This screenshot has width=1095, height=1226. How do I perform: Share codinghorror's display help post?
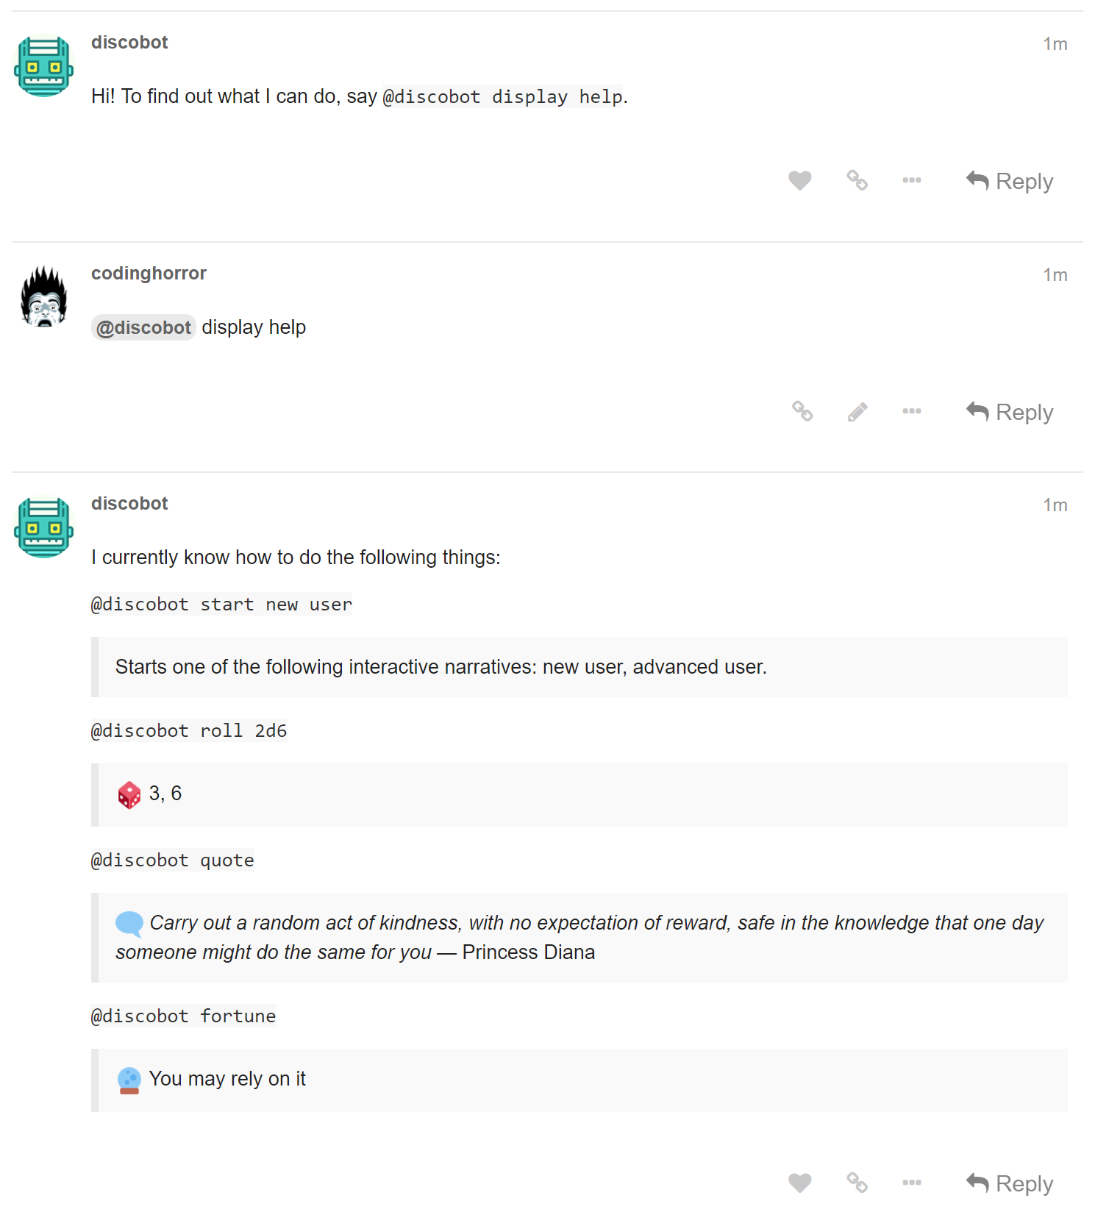tap(801, 411)
